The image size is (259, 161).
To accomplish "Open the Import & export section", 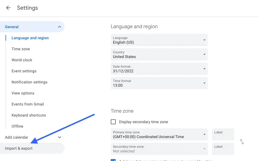I will click(x=19, y=148).
